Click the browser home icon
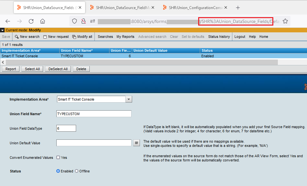The width and height of the screenshot is (307, 186). [42, 21]
